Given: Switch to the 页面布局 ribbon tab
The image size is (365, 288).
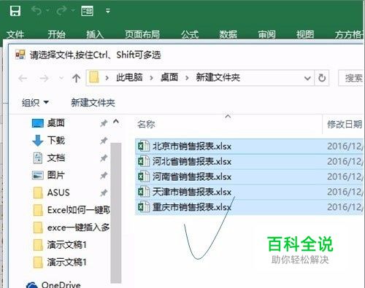Looking at the screenshot, I should click(x=142, y=34).
